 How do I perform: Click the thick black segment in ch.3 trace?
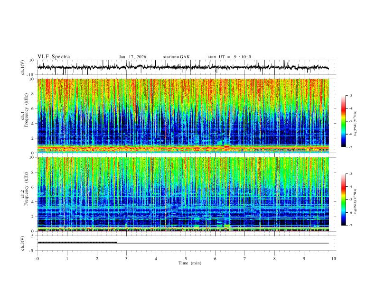(x=77, y=243)
